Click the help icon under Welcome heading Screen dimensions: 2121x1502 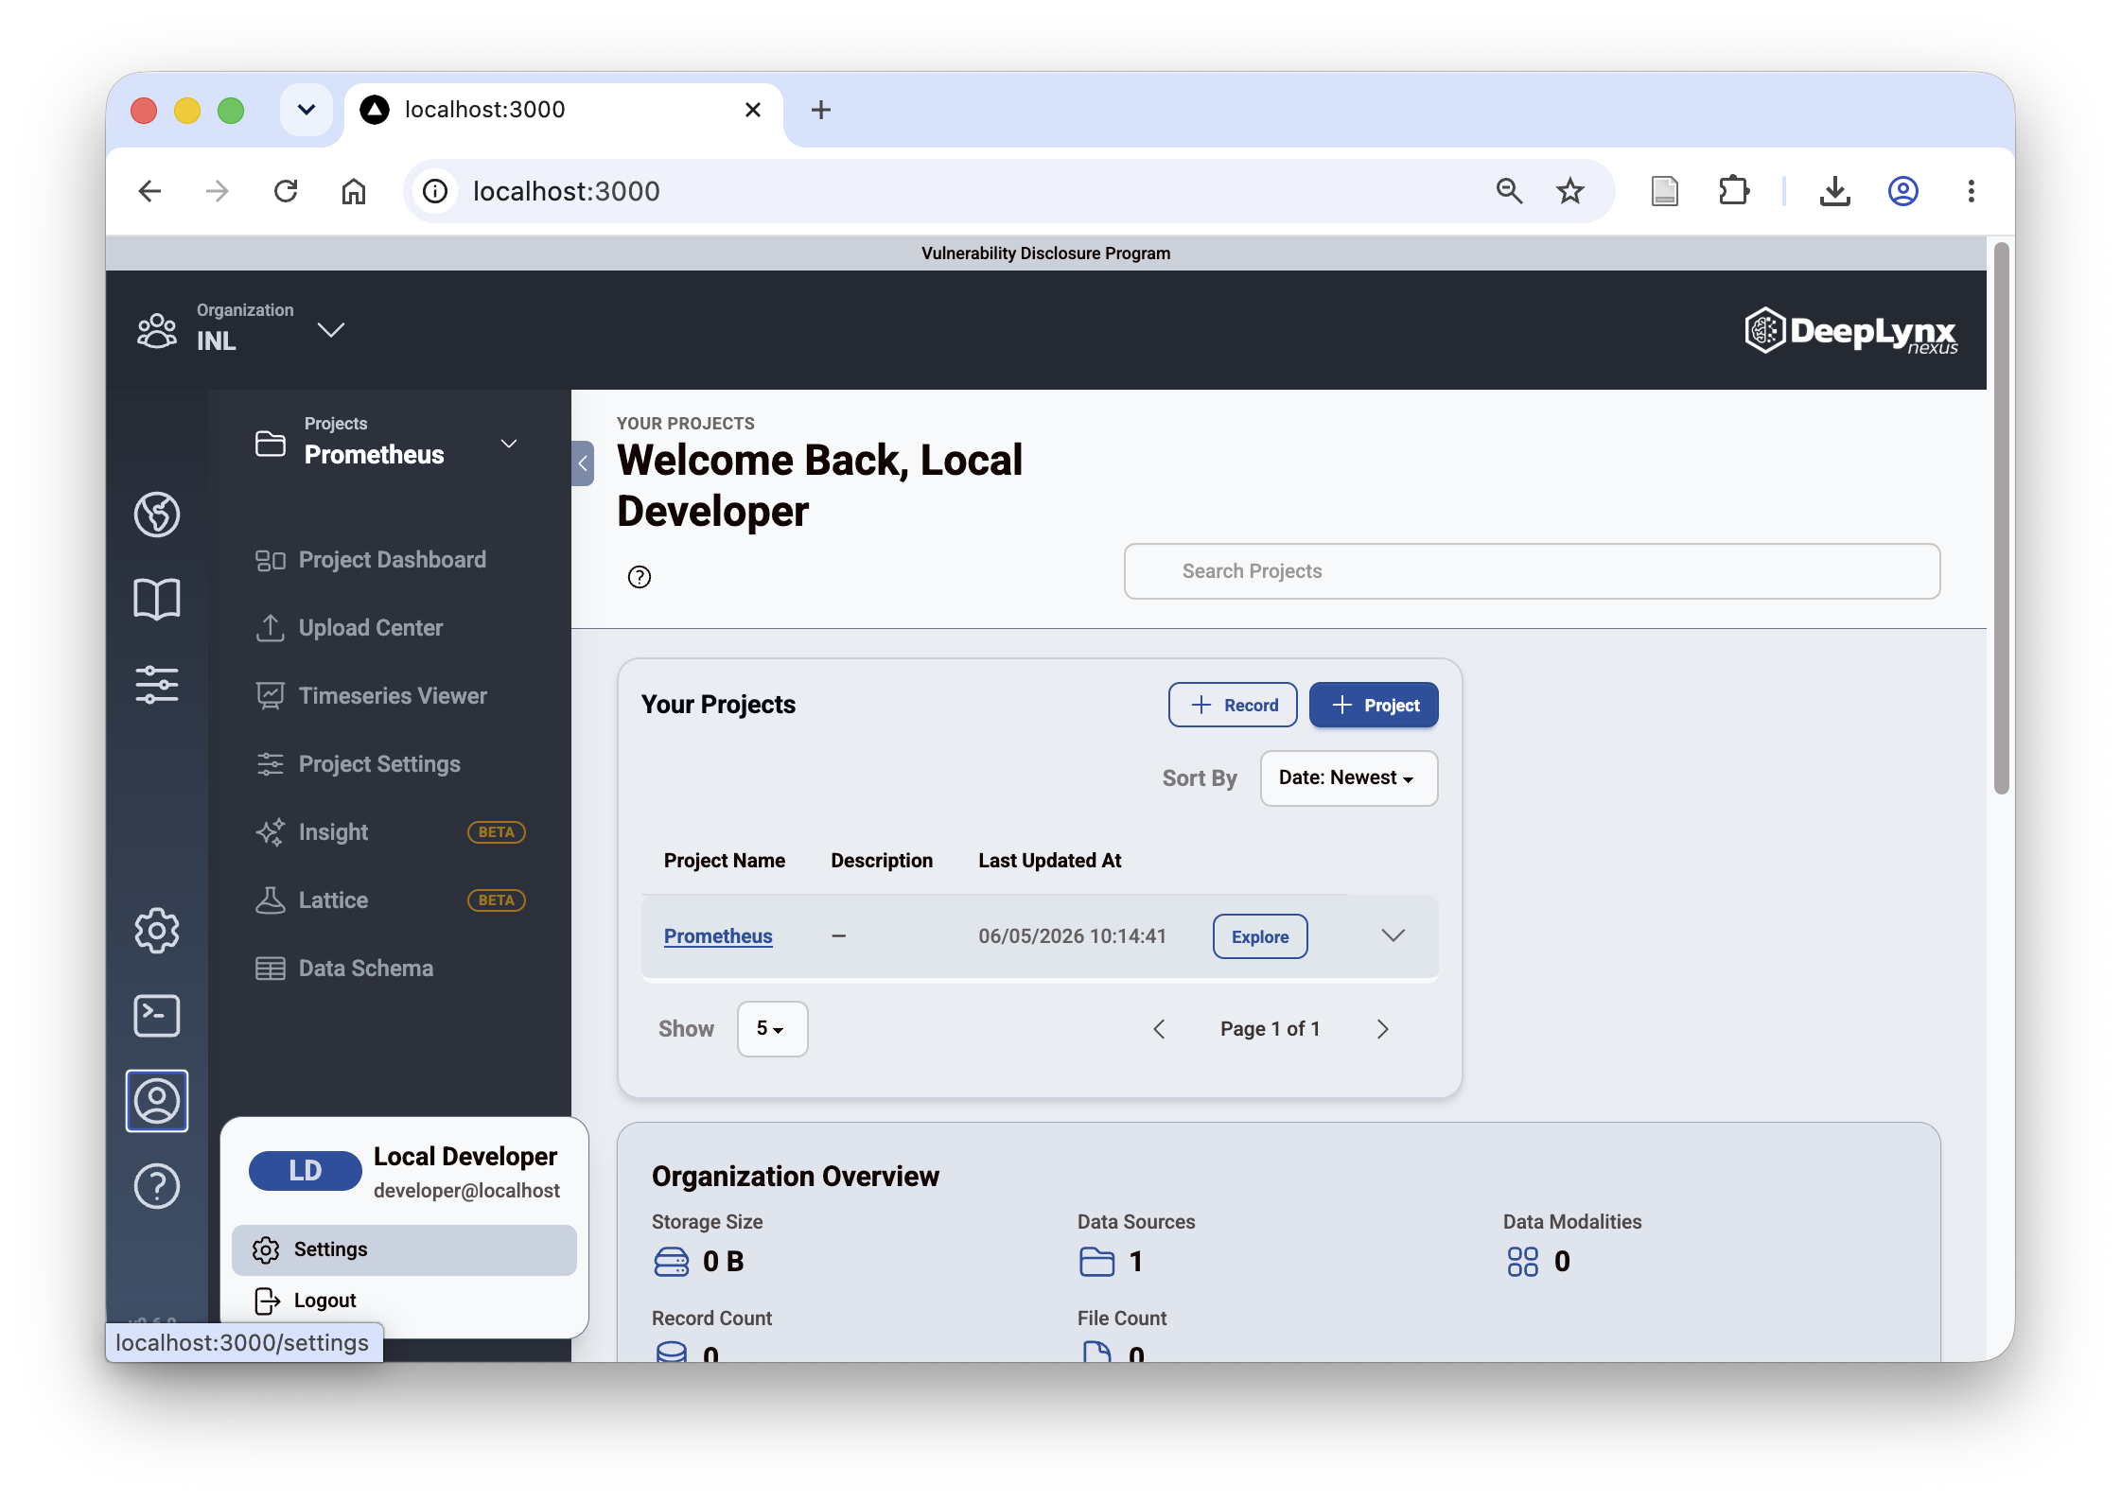(x=640, y=577)
